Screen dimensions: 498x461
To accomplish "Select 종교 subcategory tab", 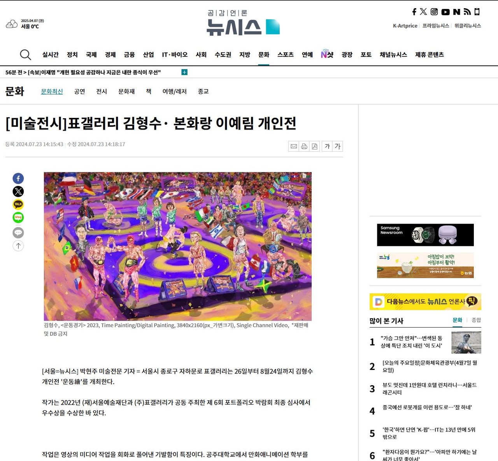I will coord(203,91).
